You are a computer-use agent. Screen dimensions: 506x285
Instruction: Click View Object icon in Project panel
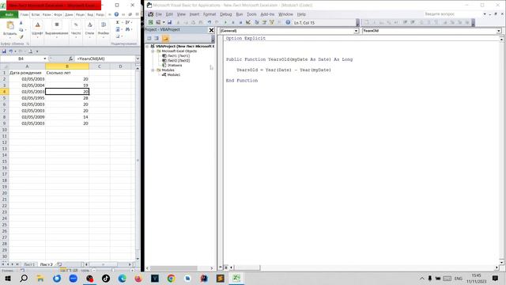157,39
